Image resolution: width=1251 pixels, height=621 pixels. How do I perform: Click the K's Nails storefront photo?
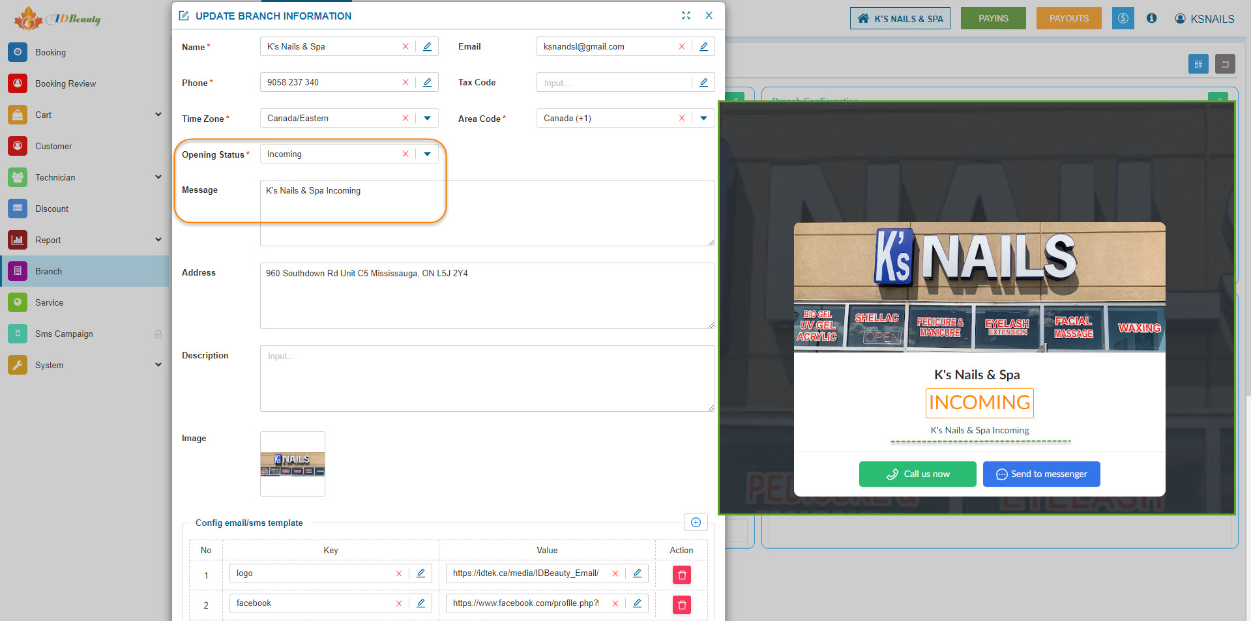pos(980,287)
